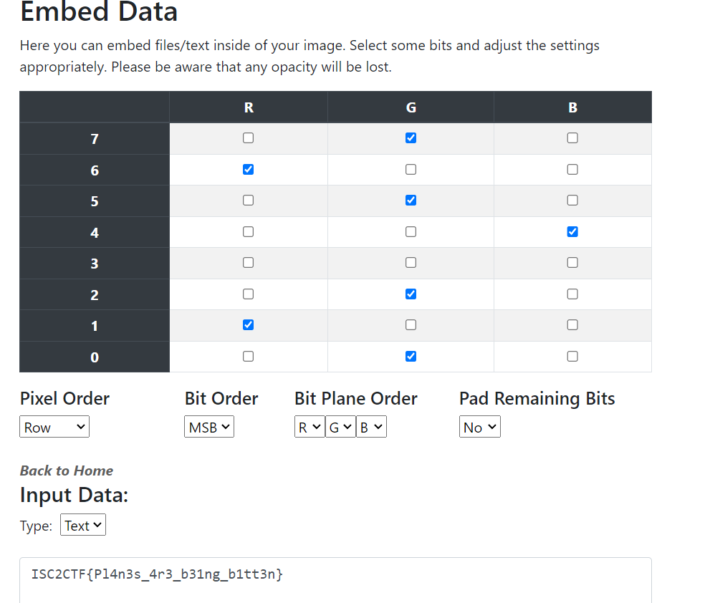Follow the Back to Home link

pyautogui.click(x=67, y=471)
